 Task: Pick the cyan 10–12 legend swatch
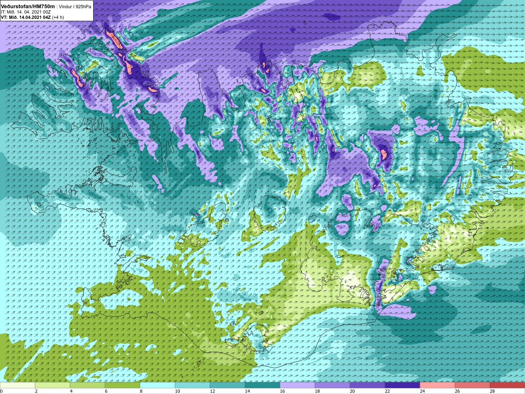192,385
